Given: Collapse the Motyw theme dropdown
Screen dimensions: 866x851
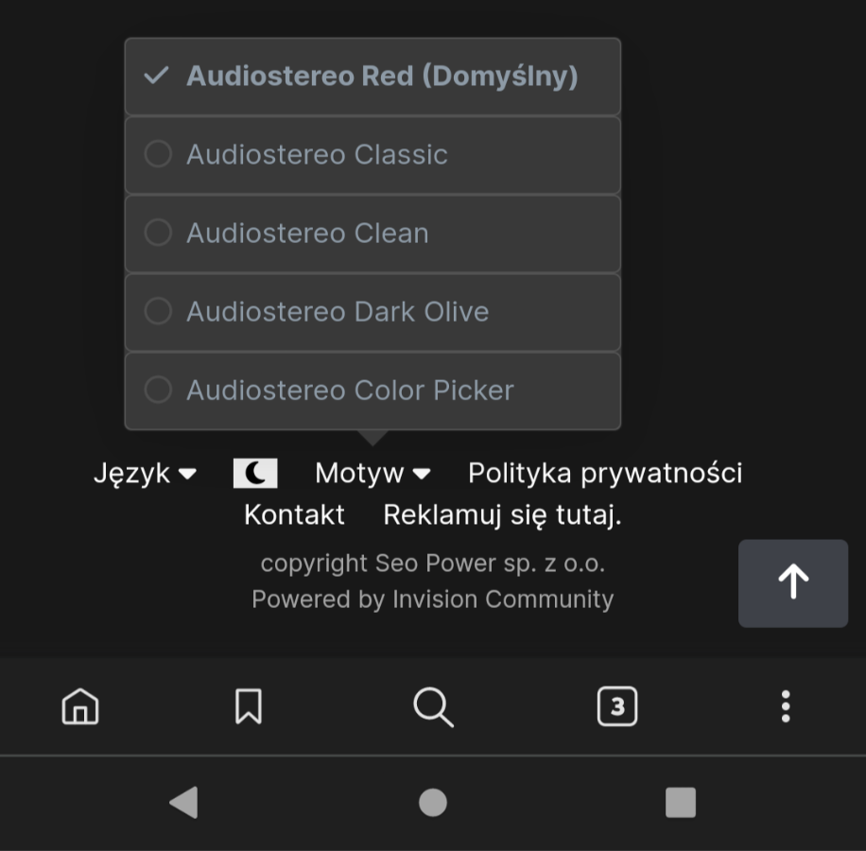Looking at the screenshot, I should (372, 474).
